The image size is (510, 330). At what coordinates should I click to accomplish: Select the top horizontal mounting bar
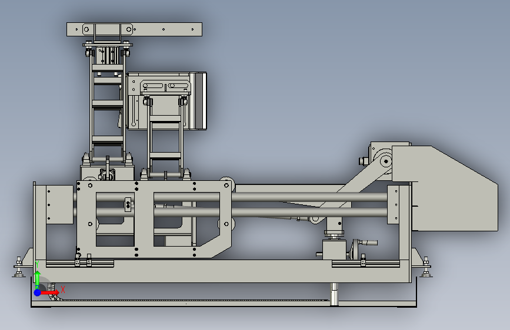[134, 29]
